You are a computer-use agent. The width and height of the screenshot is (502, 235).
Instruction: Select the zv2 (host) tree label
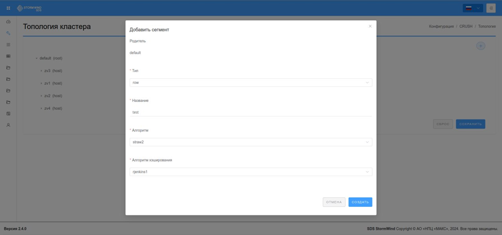53,96
